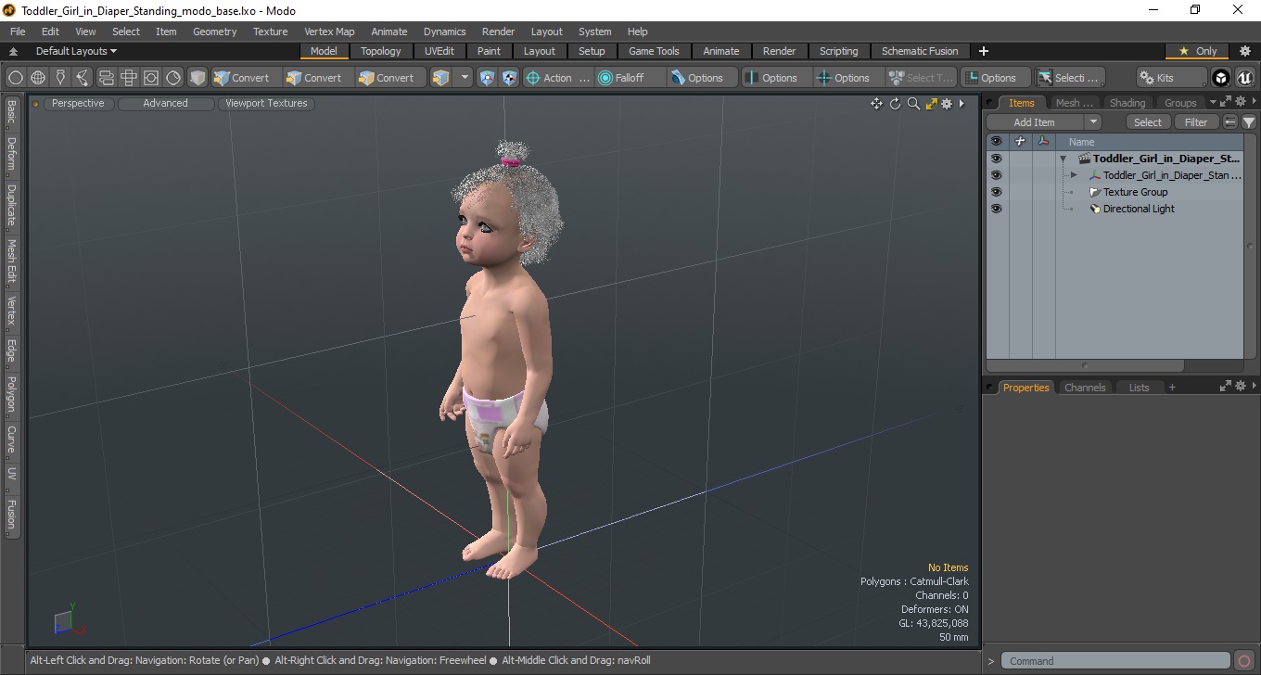This screenshot has height=675, width=1261.
Task: Click the Filter button in Items panel
Action: [1196, 122]
